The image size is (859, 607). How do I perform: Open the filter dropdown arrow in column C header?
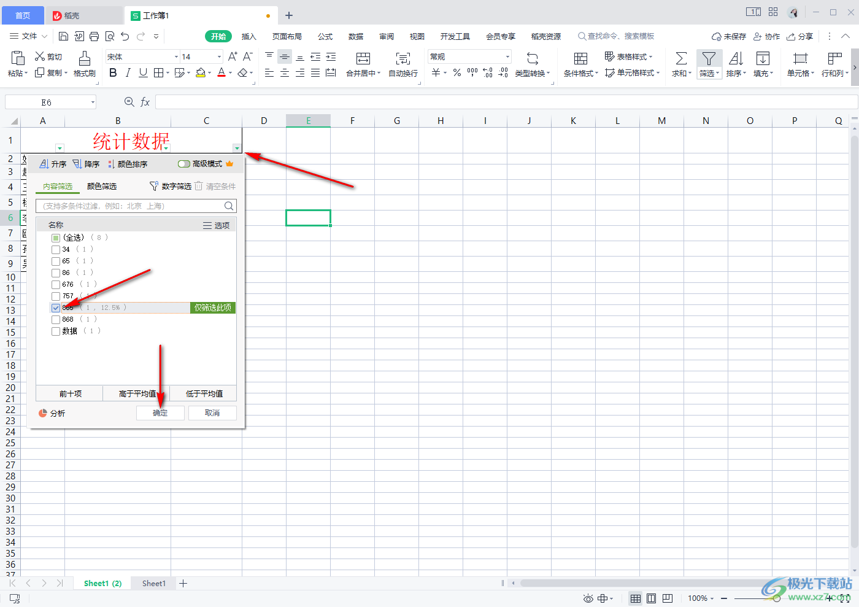(x=237, y=148)
